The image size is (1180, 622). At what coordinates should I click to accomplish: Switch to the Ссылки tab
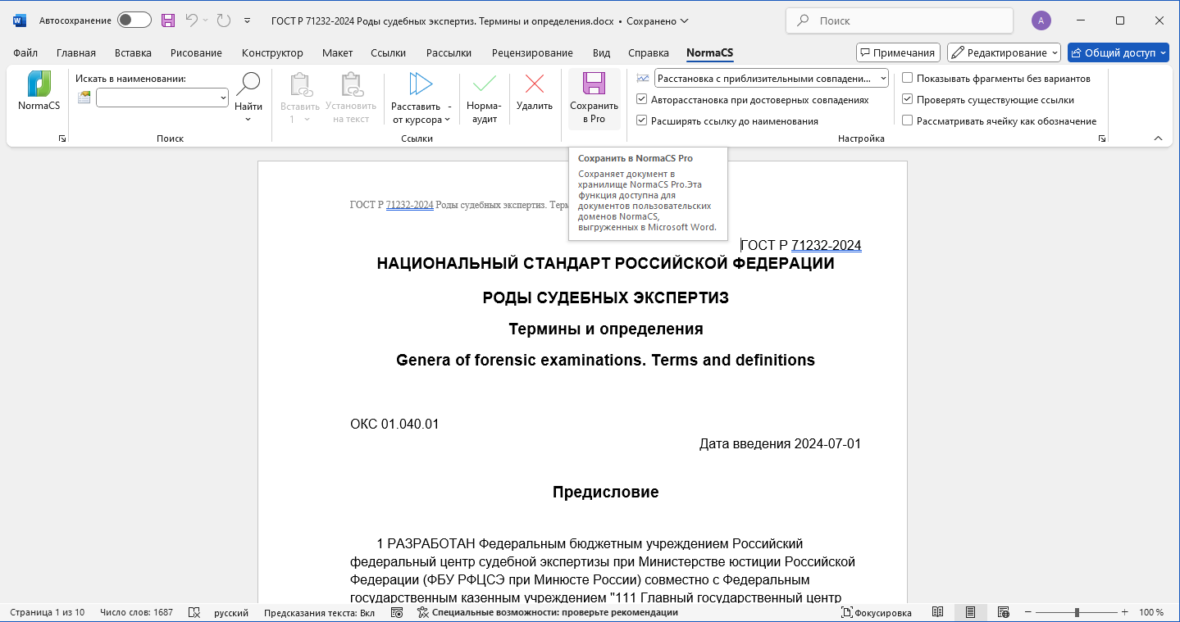click(388, 52)
